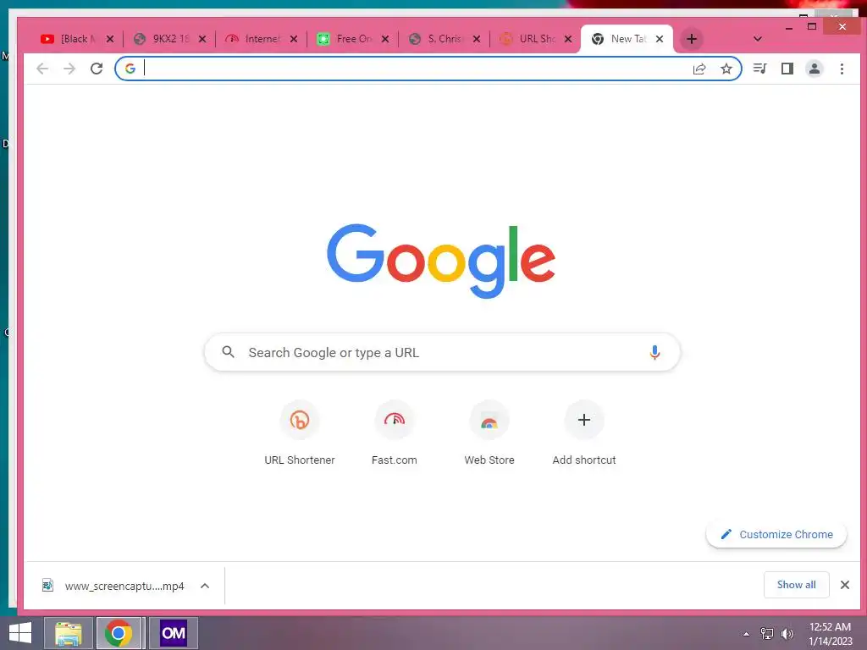
Task: Close the S. Chris tab
Action: [x=477, y=39]
